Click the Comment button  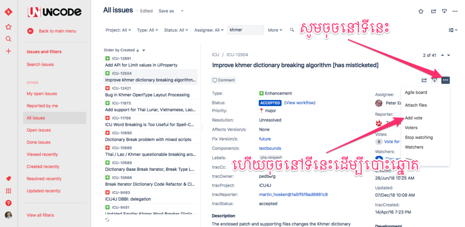click(223, 80)
